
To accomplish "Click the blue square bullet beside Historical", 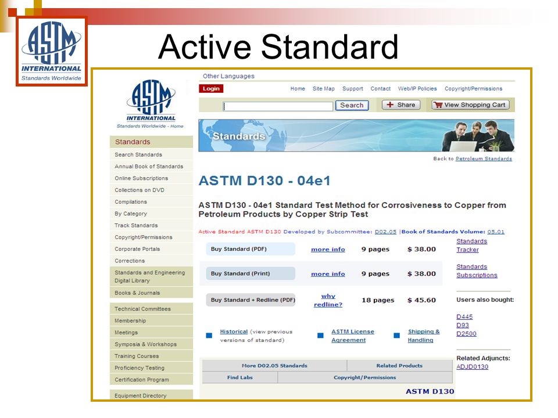I will click(209, 335).
